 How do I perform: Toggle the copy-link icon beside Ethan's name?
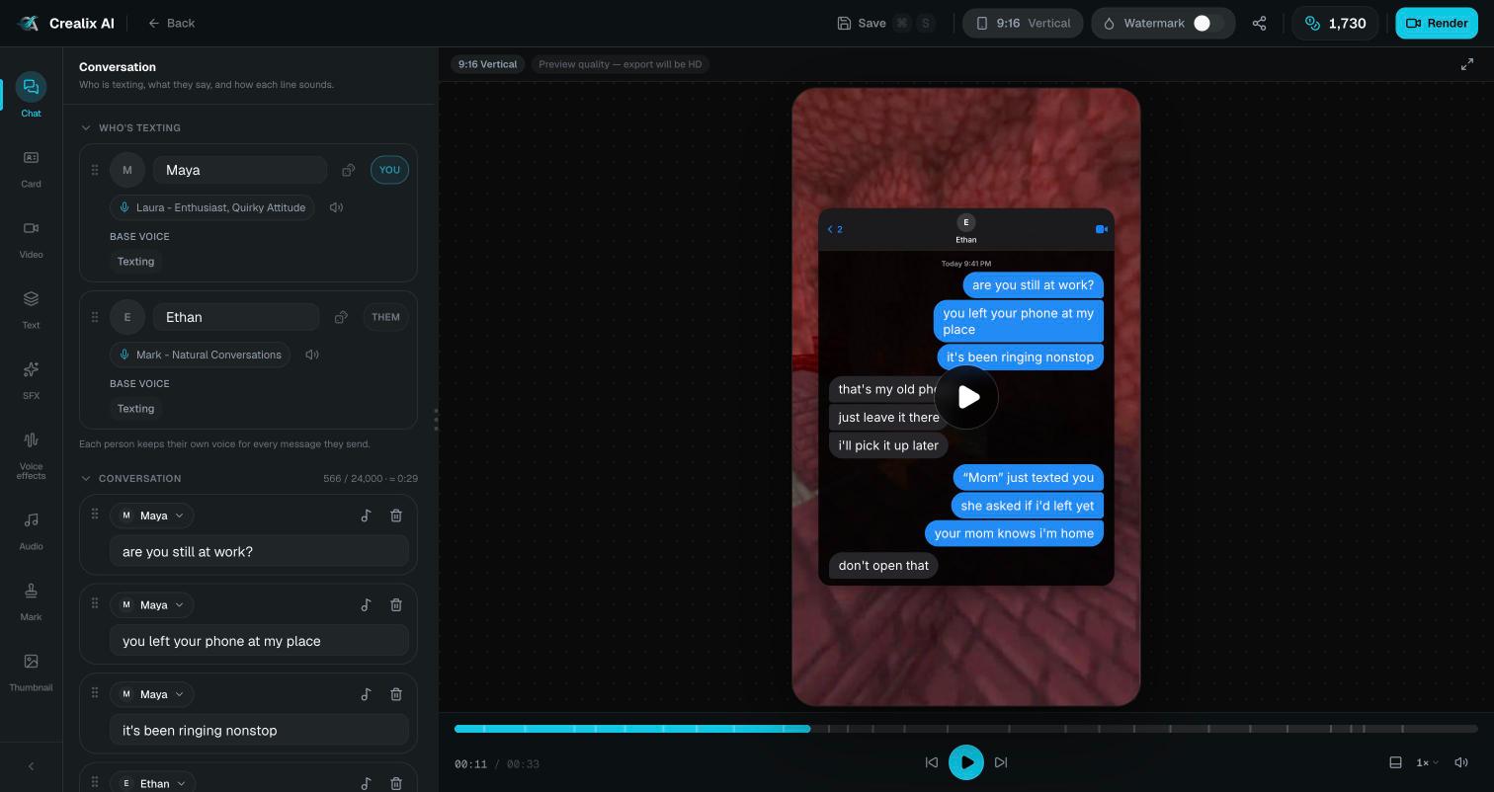(x=341, y=317)
